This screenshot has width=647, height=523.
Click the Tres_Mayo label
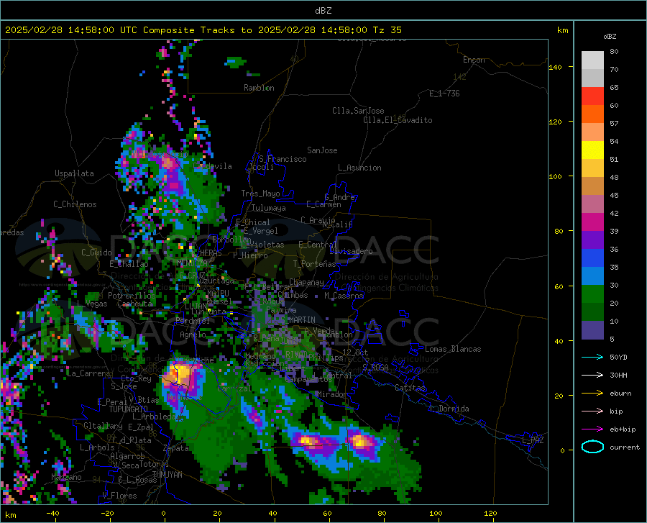pos(260,194)
